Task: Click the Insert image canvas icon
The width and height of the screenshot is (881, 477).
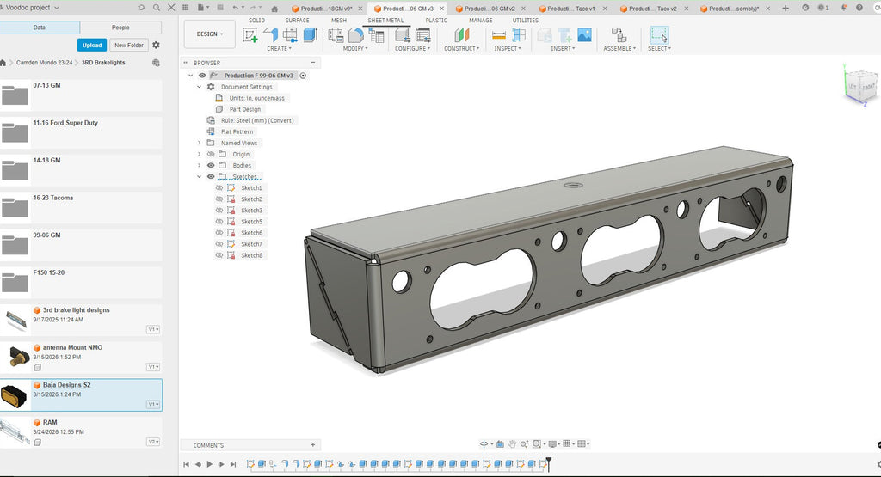Action: [x=584, y=34]
